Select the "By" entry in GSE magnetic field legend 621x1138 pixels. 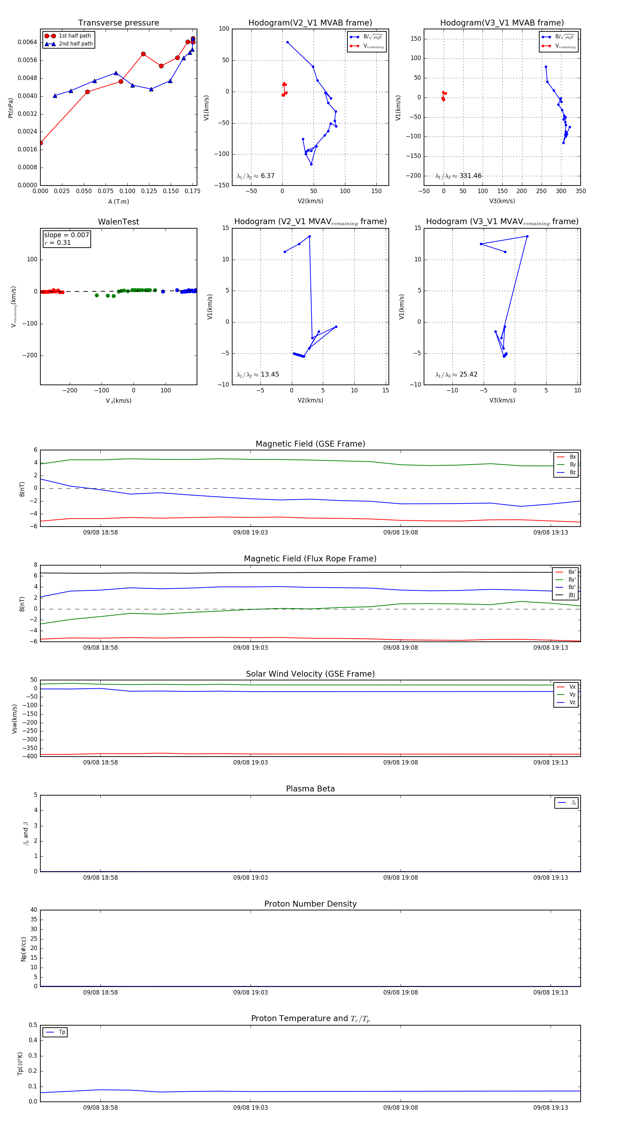pyautogui.click(x=566, y=465)
